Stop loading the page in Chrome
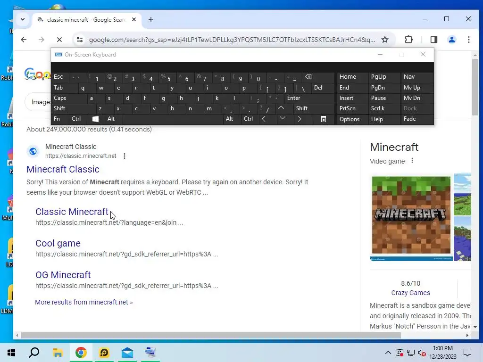The image size is (483, 362). (59, 40)
